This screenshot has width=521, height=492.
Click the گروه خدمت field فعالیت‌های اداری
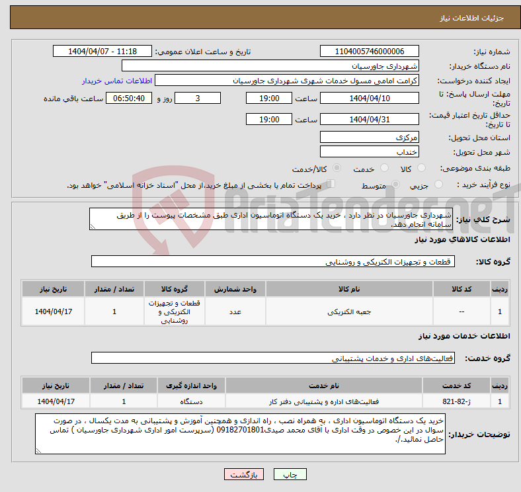click(273, 358)
